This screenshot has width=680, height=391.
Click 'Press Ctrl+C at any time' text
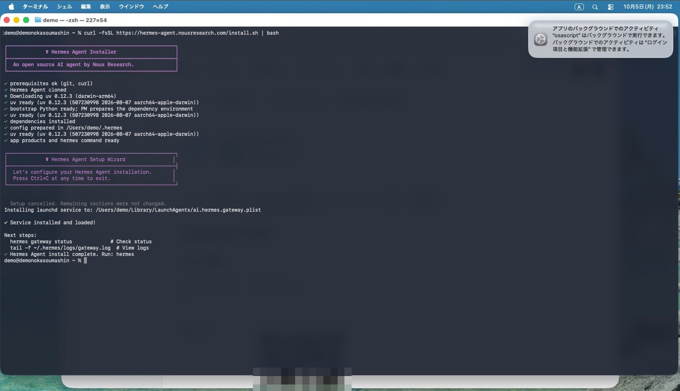(x=61, y=178)
